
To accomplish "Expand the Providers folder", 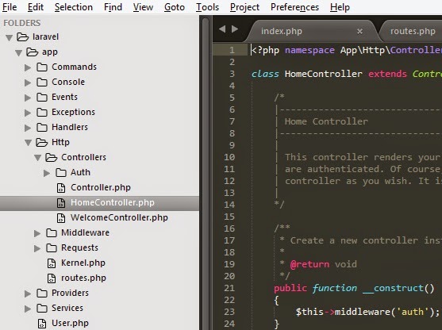I will tap(28, 294).
